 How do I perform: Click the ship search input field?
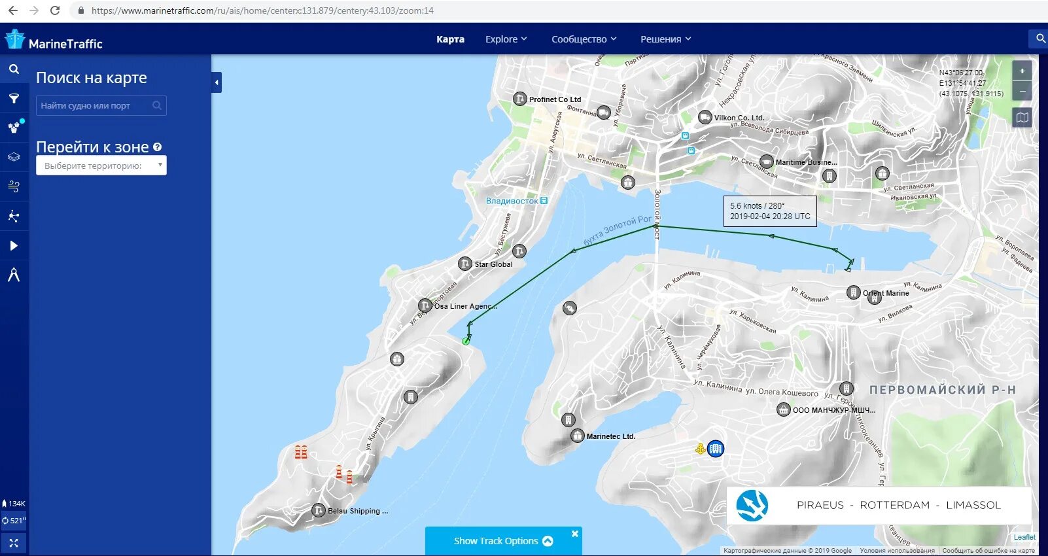pos(101,105)
